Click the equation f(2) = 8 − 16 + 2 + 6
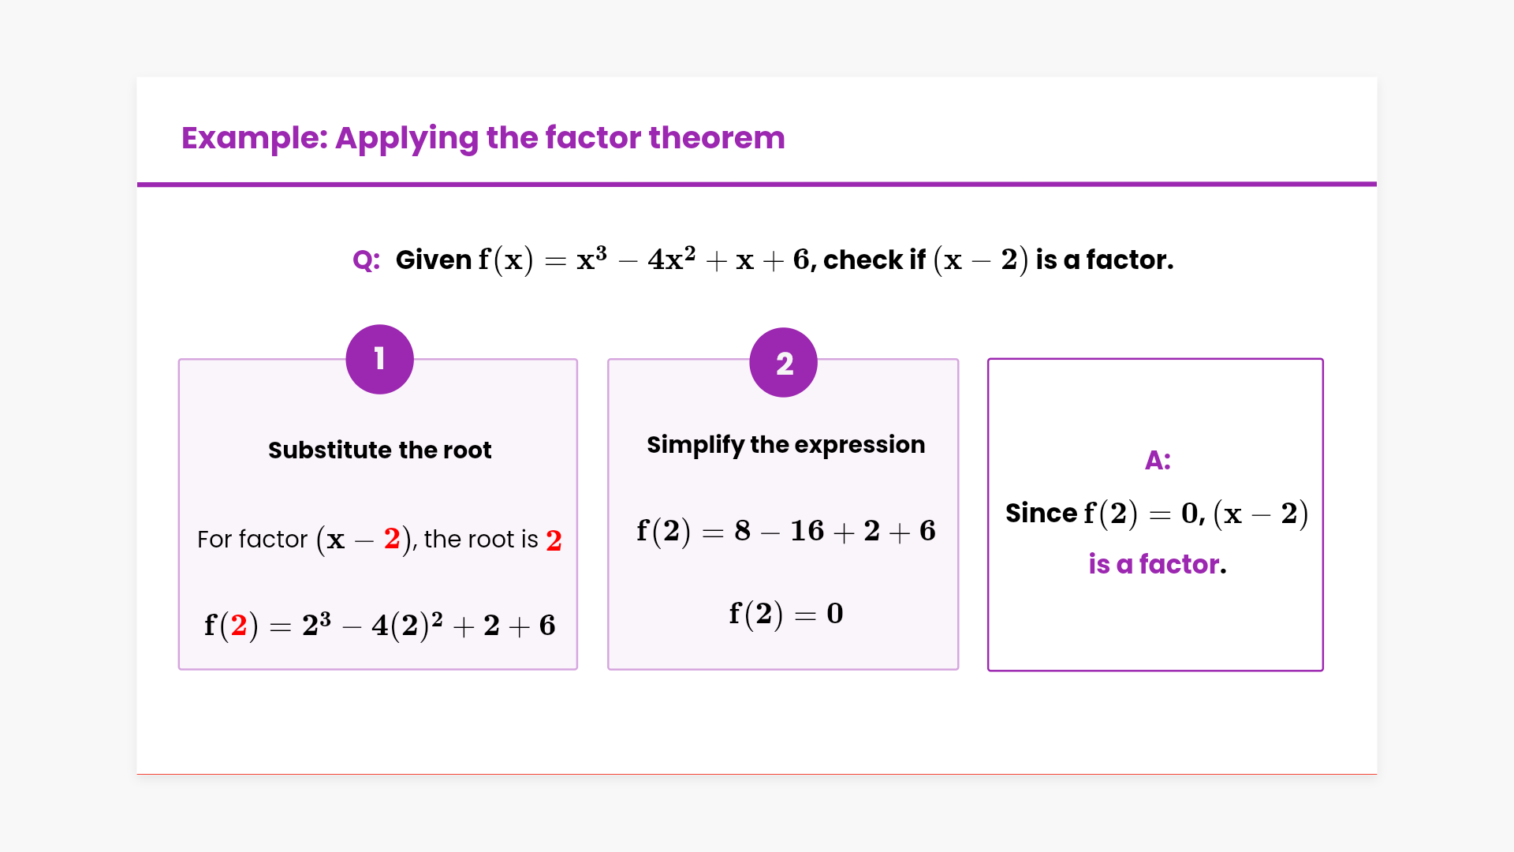 [785, 531]
